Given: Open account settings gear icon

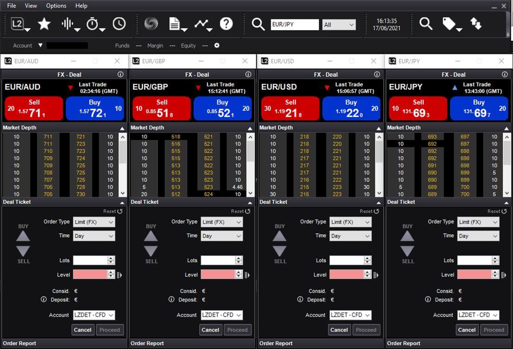Looking at the screenshot, I should click(x=217, y=45).
